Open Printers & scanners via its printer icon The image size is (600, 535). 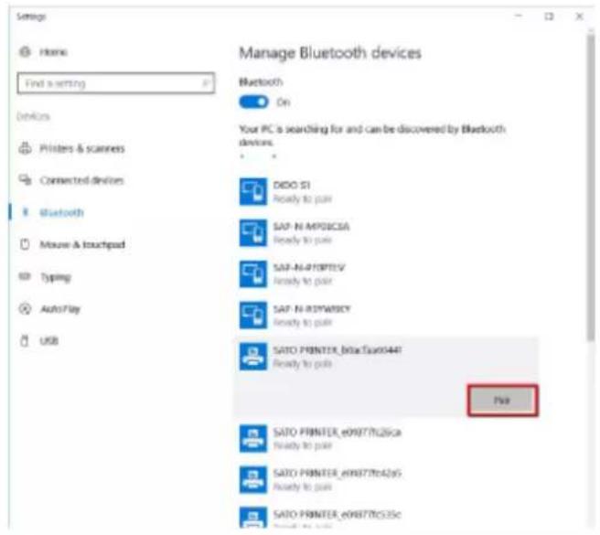(x=26, y=148)
